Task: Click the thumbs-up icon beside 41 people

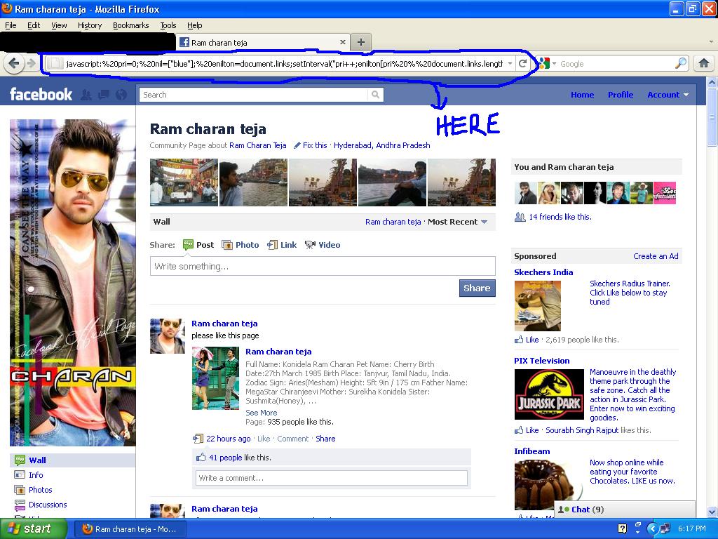Action: click(x=201, y=457)
